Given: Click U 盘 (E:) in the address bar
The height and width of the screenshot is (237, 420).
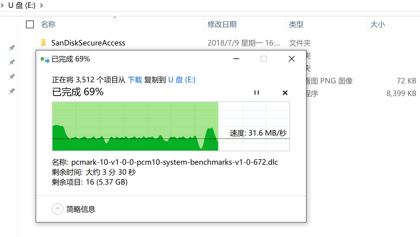Looking at the screenshot, I should point(22,5).
